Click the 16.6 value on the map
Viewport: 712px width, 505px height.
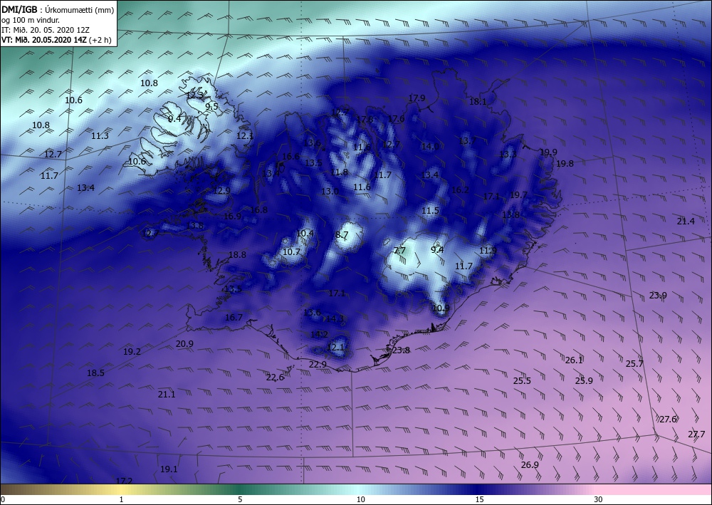click(290, 157)
